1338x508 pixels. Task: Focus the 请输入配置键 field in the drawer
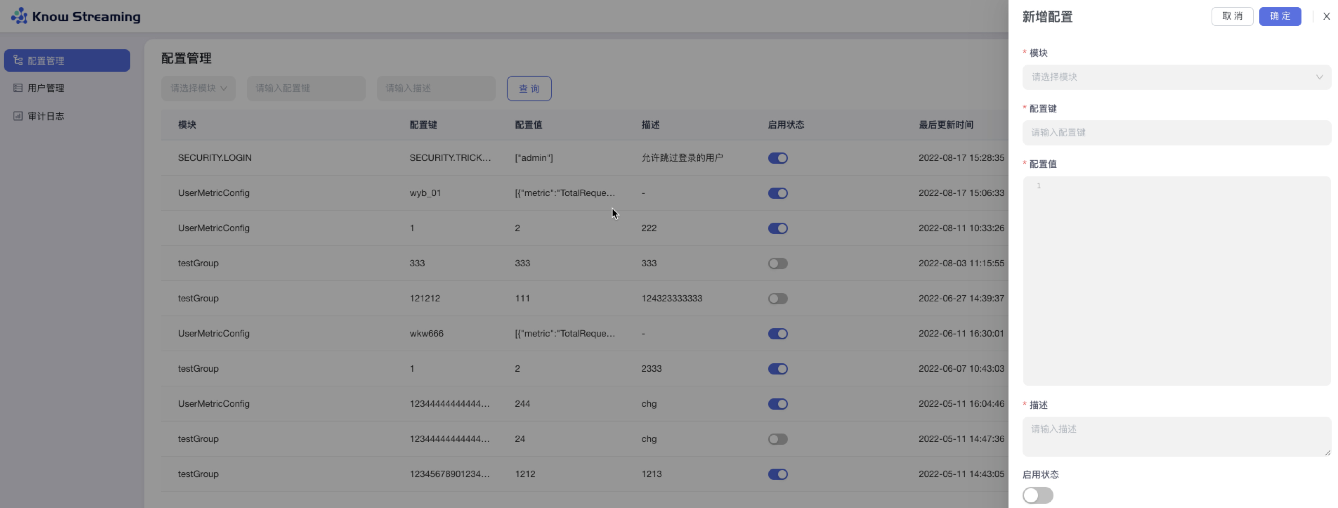point(1176,132)
